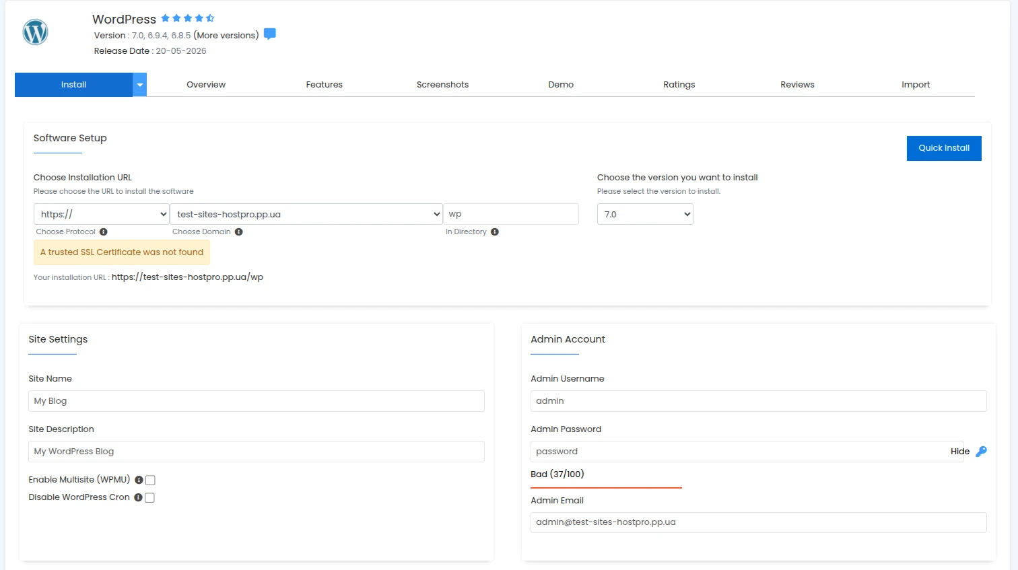Click the WordPress logo icon
Viewport: 1018px width, 570px height.
click(x=35, y=32)
